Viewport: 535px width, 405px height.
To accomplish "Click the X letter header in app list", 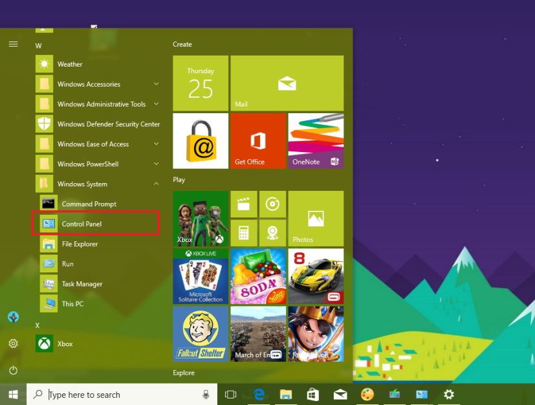I will pyautogui.click(x=38, y=325).
